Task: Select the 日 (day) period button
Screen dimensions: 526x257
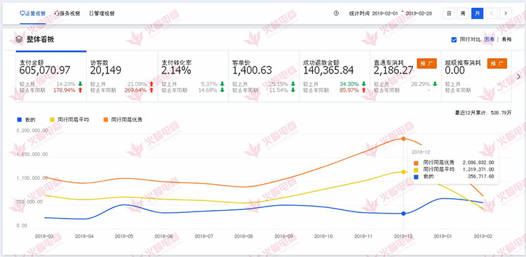Action: (x=449, y=13)
